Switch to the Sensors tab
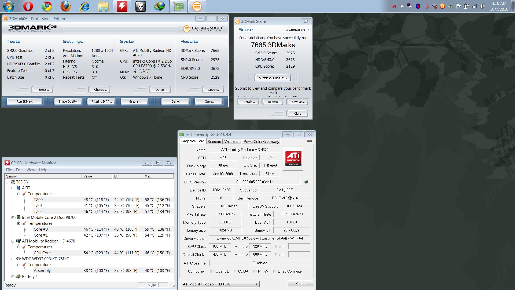Image resolution: width=515 pixels, height=290 pixels. 214,142
